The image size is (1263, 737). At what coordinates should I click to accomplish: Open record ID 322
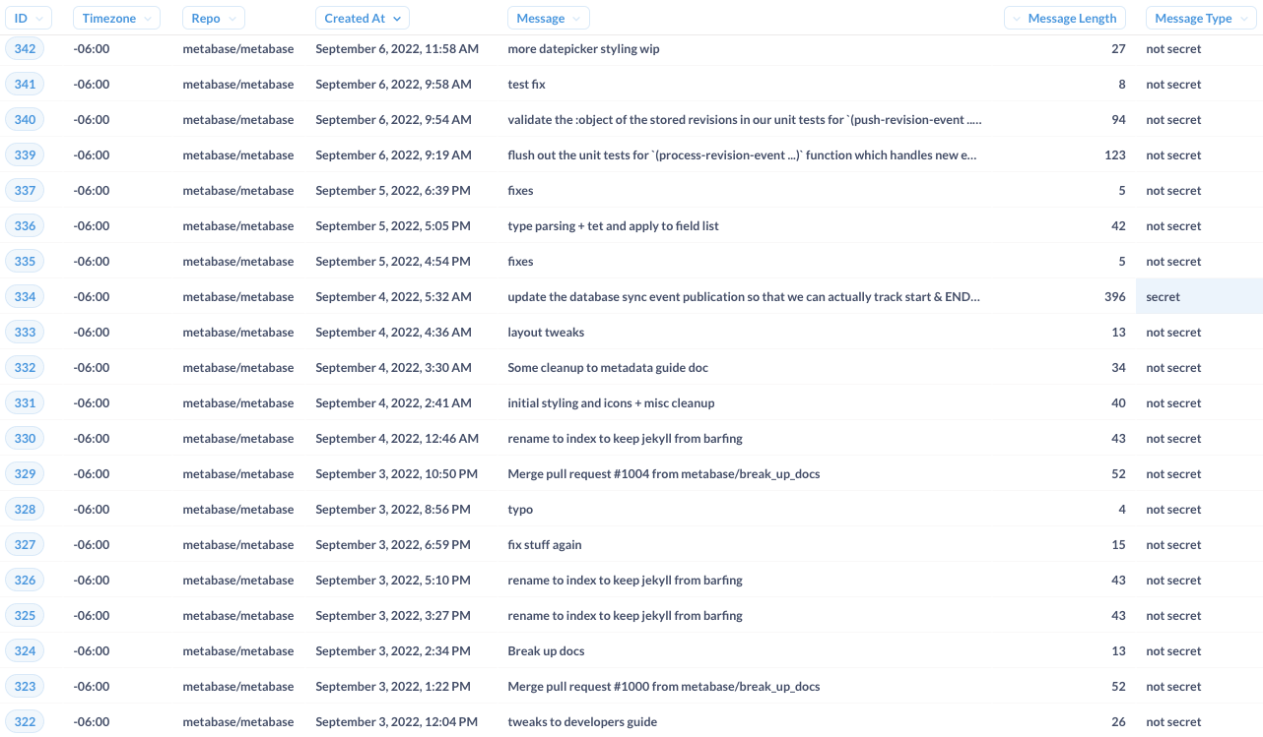(x=25, y=722)
